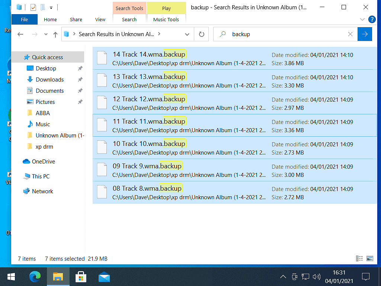Switch to Large icons view via status bar thumbnail
This screenshot has width=381, height=286.
[x=370, y=258]
